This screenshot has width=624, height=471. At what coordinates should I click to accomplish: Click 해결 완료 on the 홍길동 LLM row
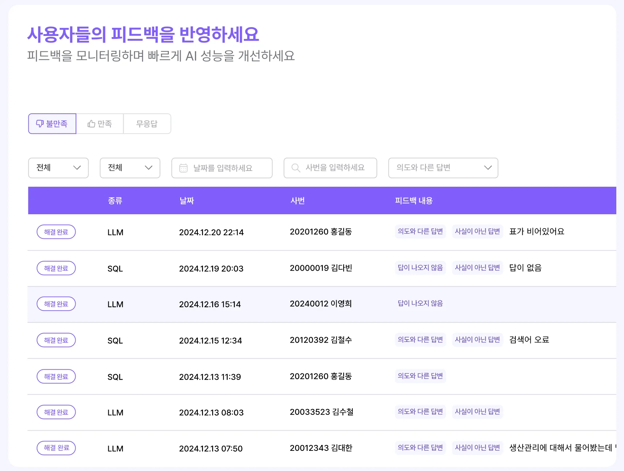click(56, 232)
